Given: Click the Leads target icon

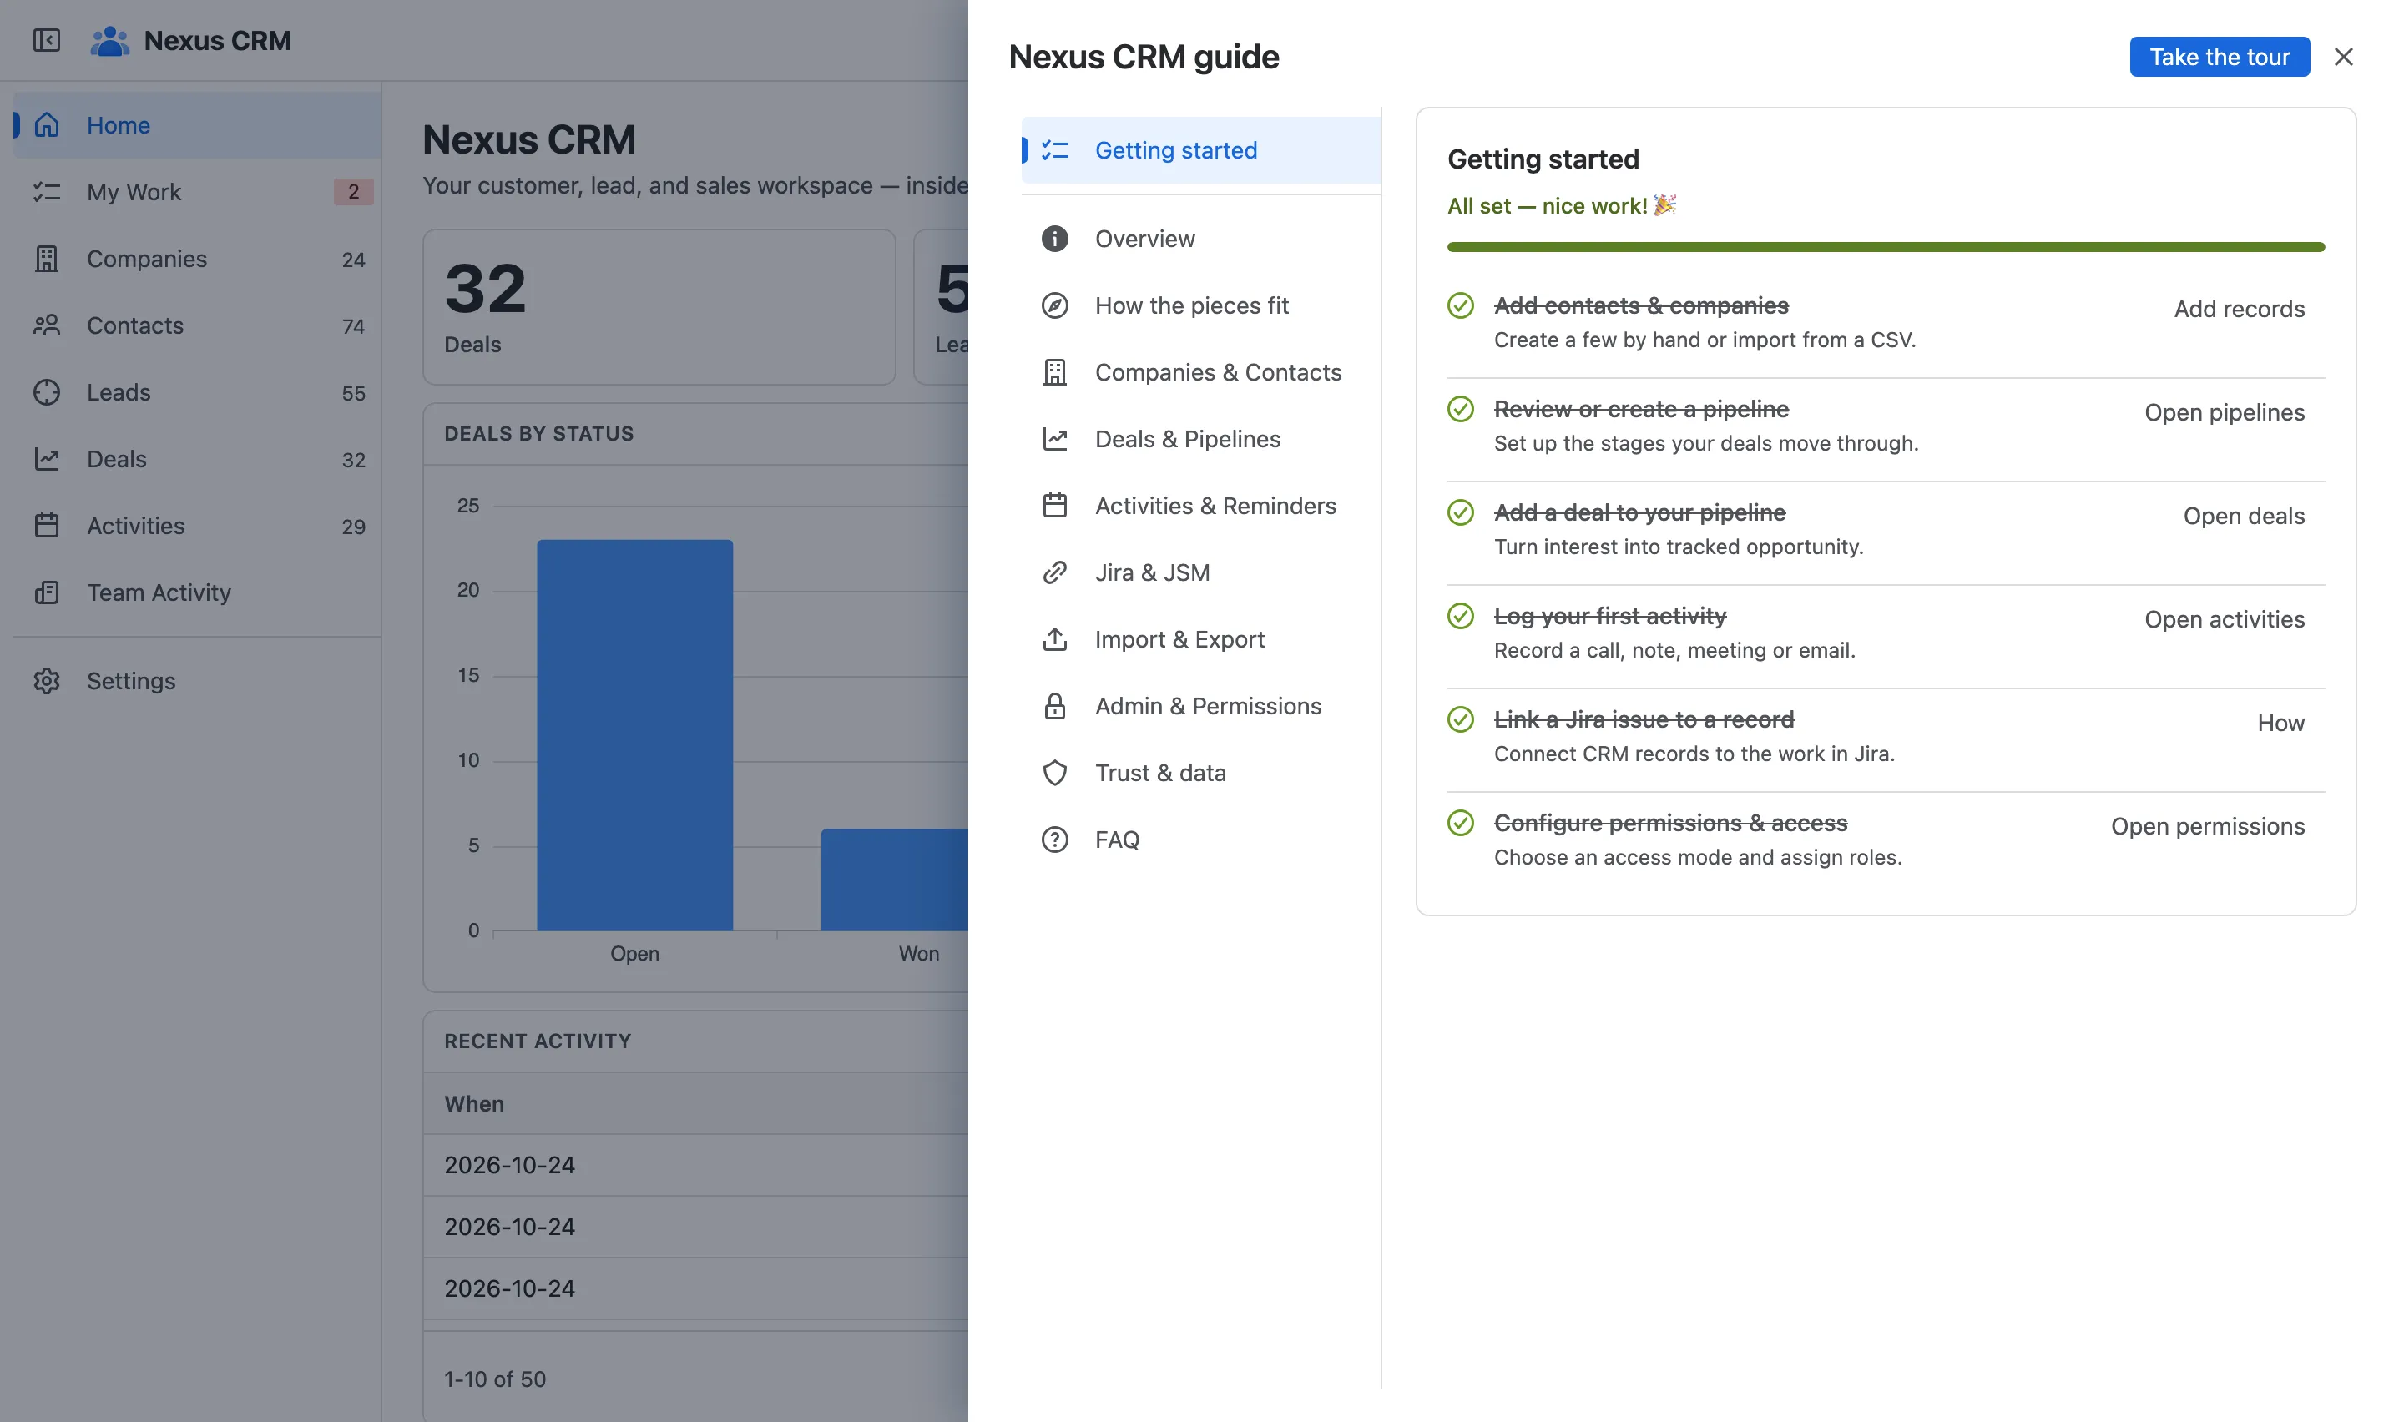Looking at the screenshot, I should click(46, 392).
